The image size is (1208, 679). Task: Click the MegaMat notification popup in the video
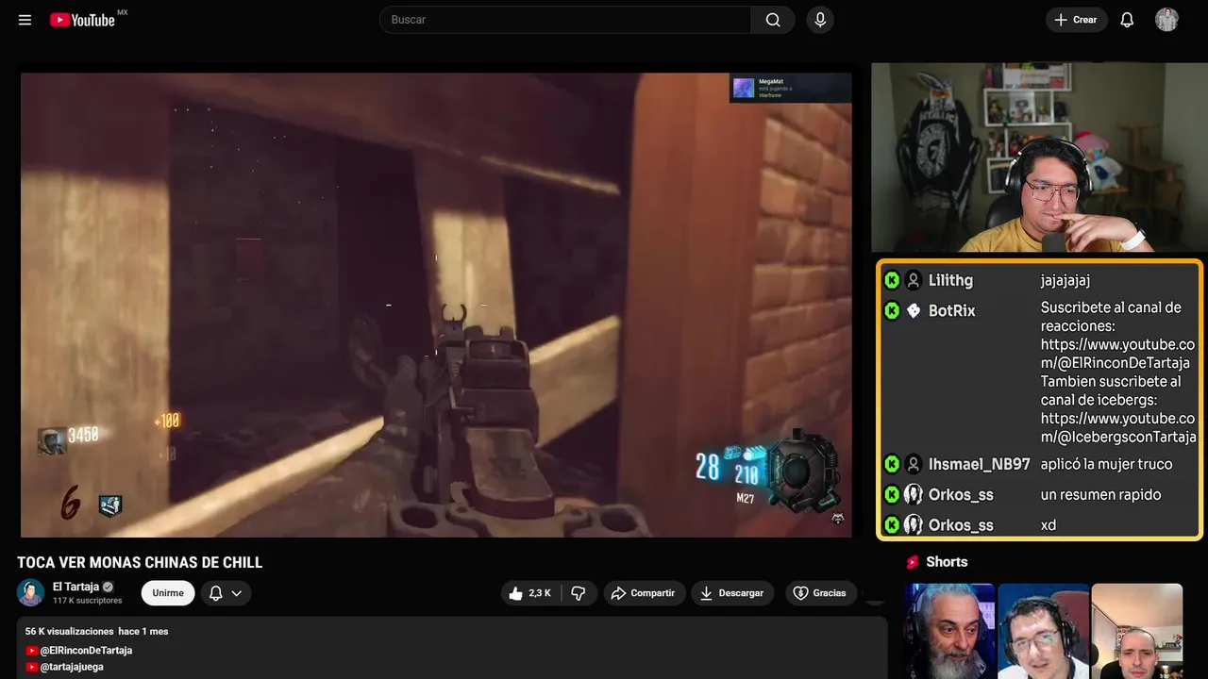pos(791,88)
